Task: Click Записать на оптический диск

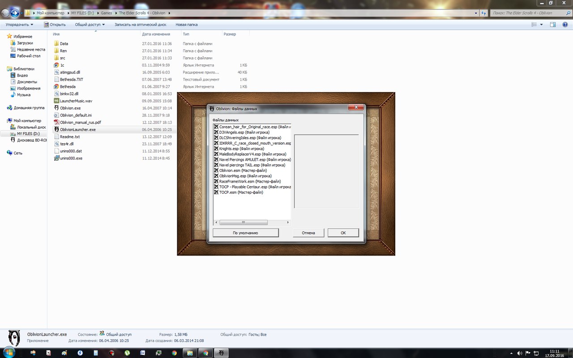Action: click(x=141, y=25)
